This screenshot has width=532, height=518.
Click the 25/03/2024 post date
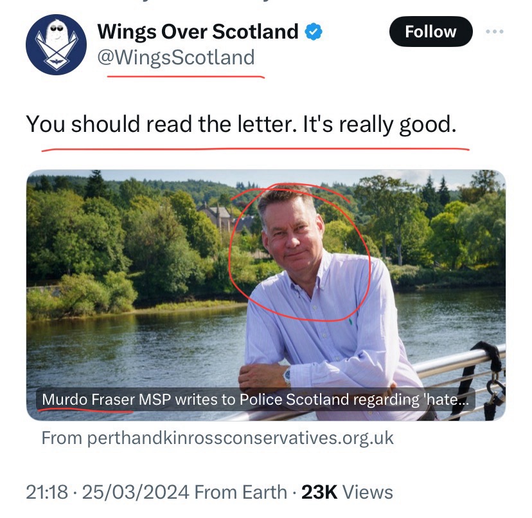point(134,492)
